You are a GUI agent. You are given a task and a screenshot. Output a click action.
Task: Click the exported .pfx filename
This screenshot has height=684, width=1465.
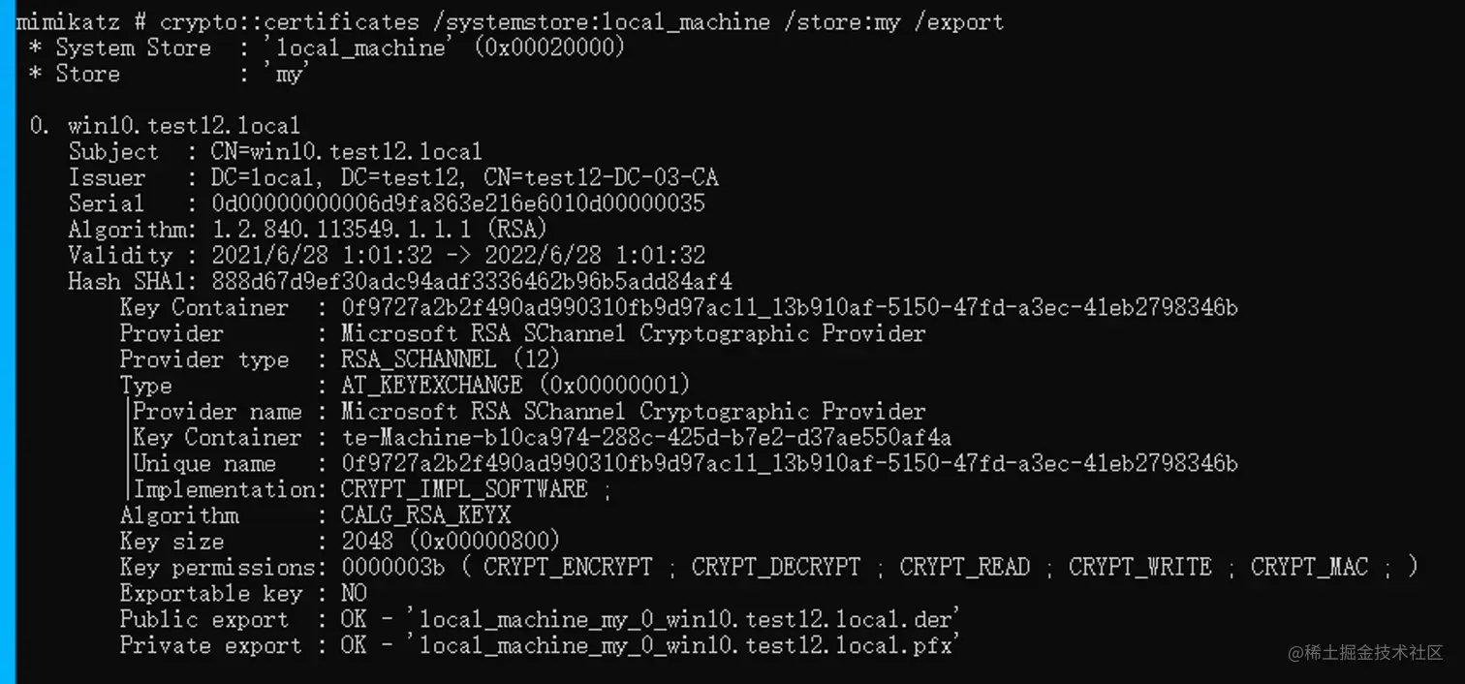click(x=689, y=645)
